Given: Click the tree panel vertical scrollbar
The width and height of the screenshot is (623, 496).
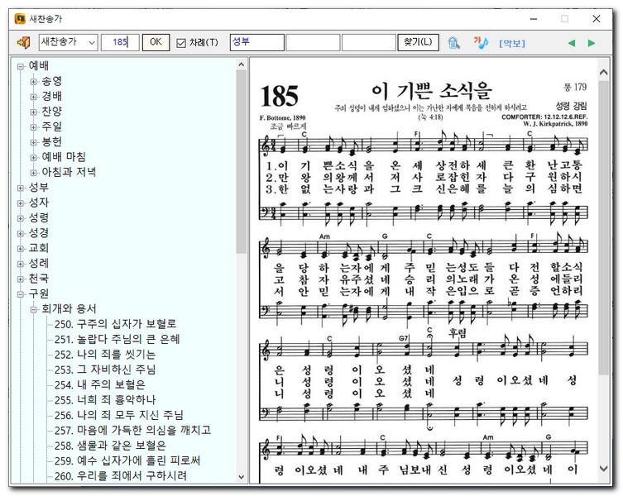Looking at the screenshot, I should click(241, 165).
